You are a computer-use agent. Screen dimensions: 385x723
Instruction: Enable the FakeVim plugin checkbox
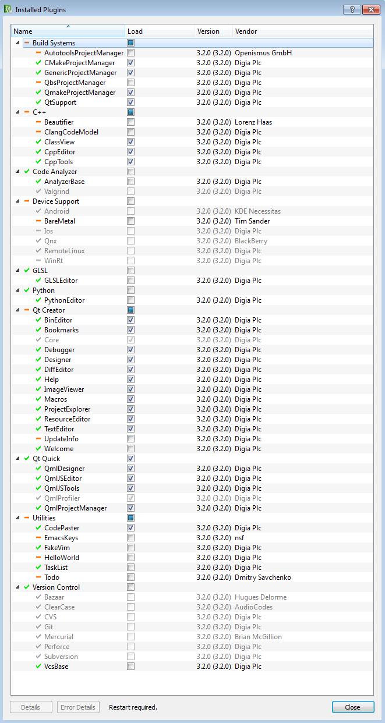pyautogui.click(x=131, y=548)
